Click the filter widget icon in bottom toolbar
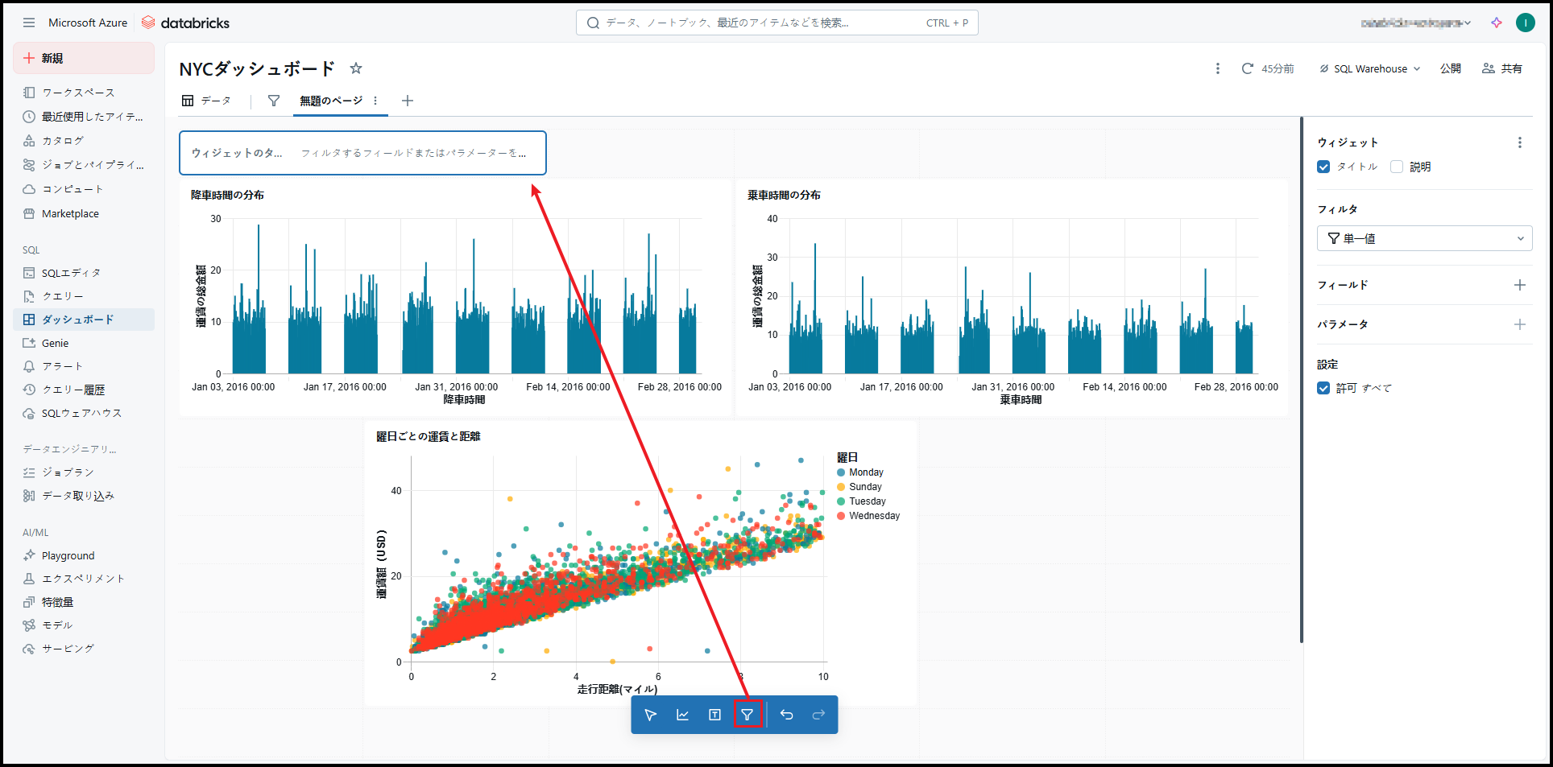1553x767 pixels. [747, 715]
